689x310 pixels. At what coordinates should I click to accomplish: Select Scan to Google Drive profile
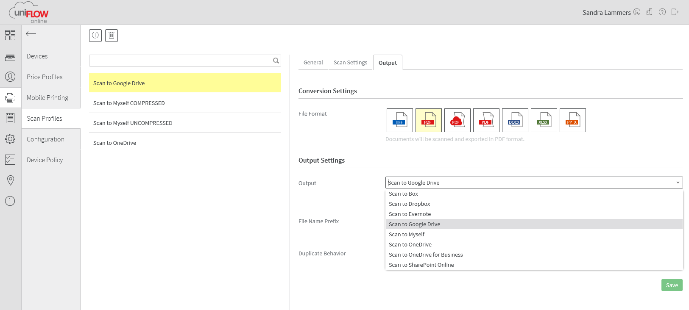click(185, 83)
